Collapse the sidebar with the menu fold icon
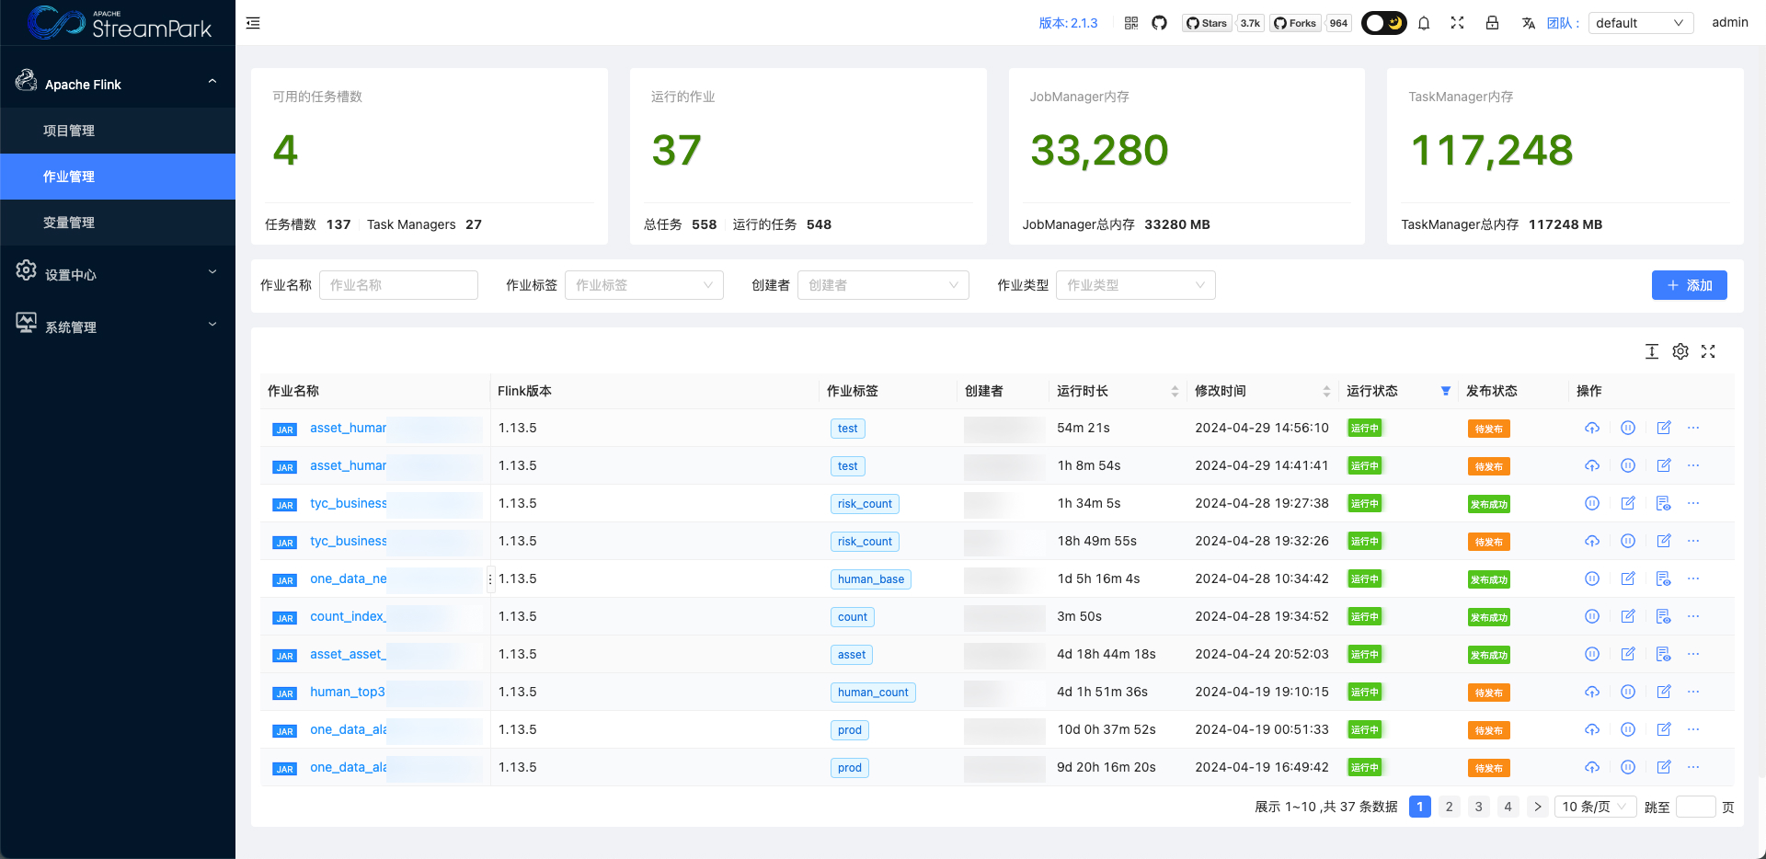Image resolution: width=1766 pixels, height=859 pixels. point(253,23)
